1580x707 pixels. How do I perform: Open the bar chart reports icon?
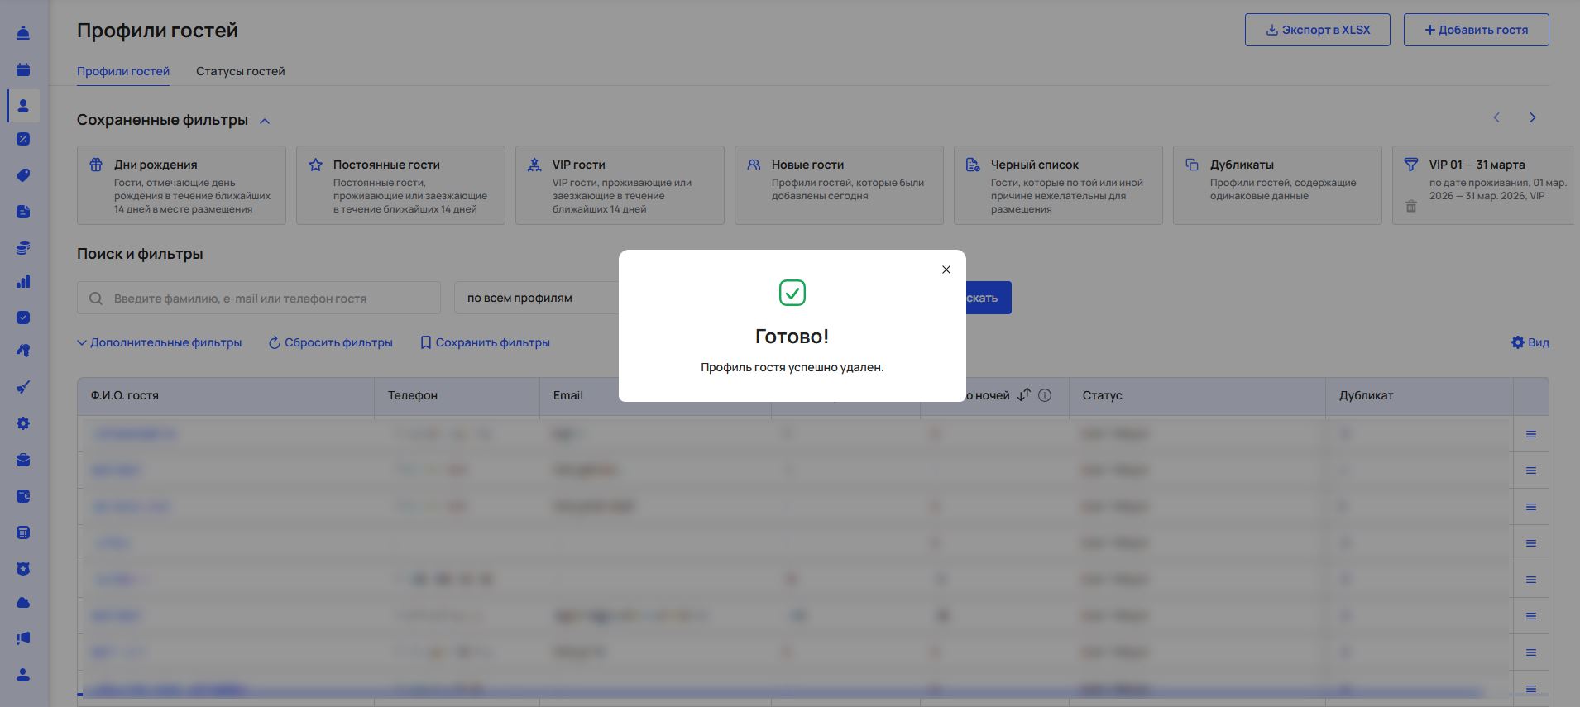pos(23,282)
